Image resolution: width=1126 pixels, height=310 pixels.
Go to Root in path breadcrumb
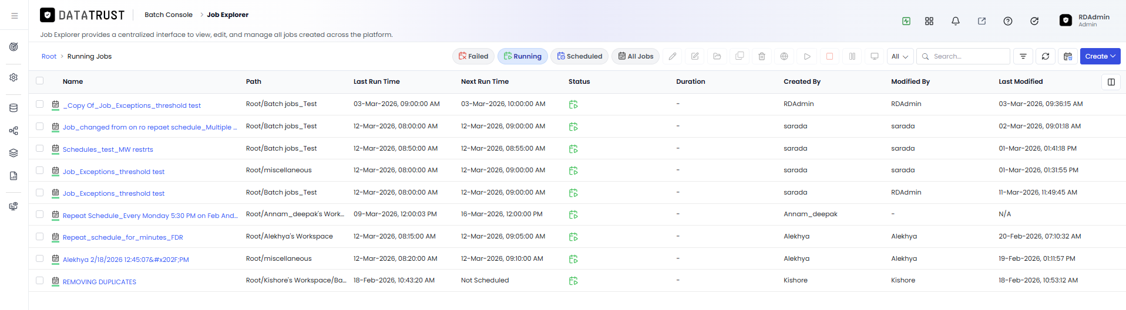(49, 56)
